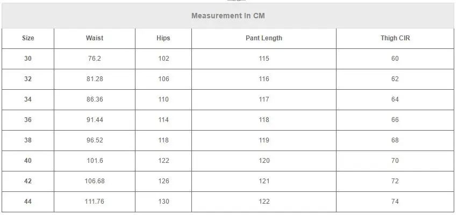This screenshot has height=215, width=458.
Task: Click the size 30 row label
Action: [x=28, y=59]
